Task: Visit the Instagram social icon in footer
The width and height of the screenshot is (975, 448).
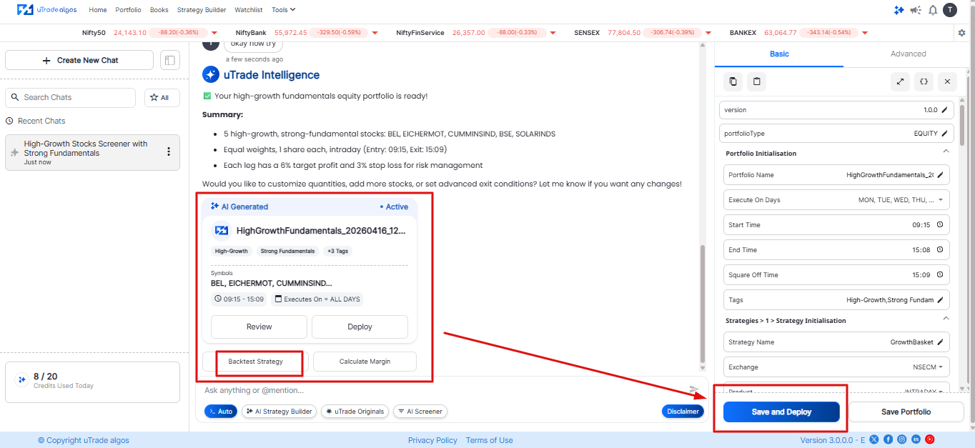Action: click(x=902, y=439)
